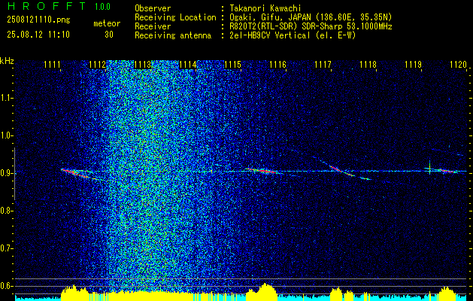
Task: Click the 1119 time marker
Action: tap(413, 65)
